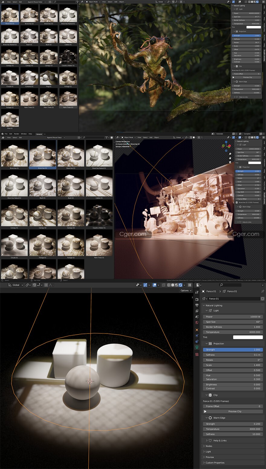Open the View Layer properties tab icon
Viewport: 266px width, 469px height.
click(x=197, y=311)
